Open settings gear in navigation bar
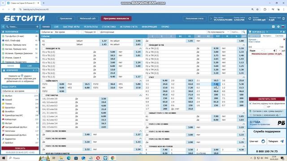The height and width of the screenshot is (161, 287). [x=278, y=27]
